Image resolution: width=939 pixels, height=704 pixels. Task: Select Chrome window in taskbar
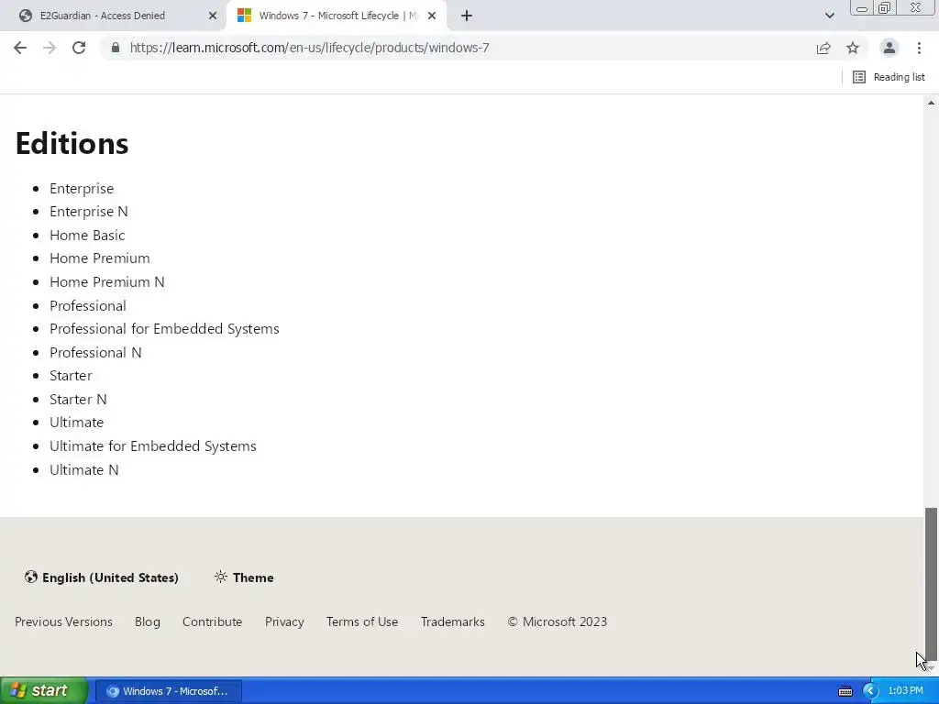(x=169, y=691)
